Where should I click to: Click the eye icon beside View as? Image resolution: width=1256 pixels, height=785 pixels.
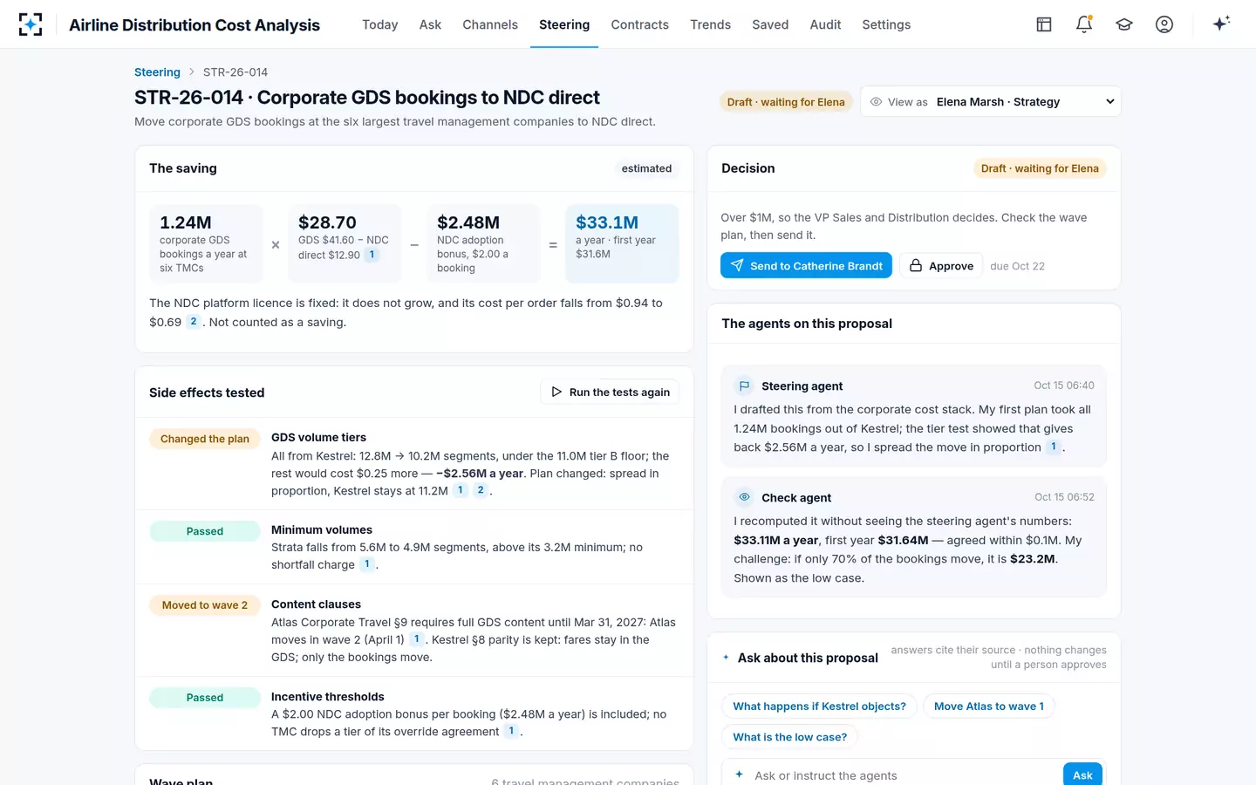(876, 102)
